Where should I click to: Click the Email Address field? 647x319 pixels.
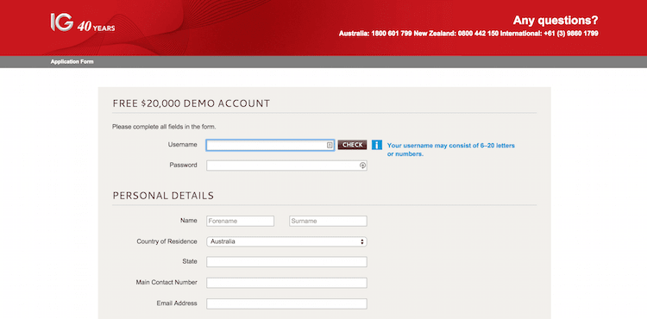point(286,303)
